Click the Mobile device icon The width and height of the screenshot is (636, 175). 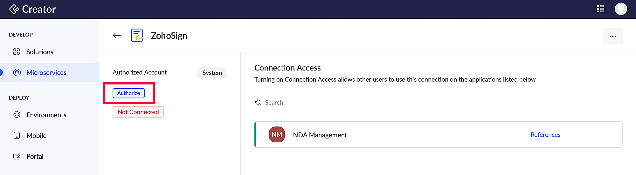(17, 136)
